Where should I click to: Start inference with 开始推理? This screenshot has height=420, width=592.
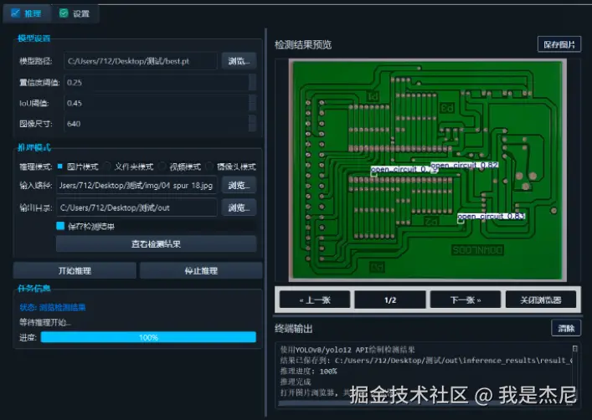pyautogui.click(x=75, y=270)
